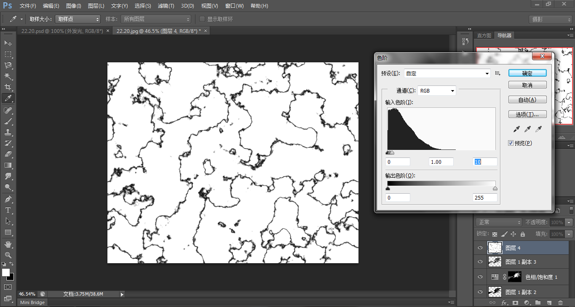The image size is (575, 307).
Task: Click the output levels white slider handle
Action: click(495, 189)
